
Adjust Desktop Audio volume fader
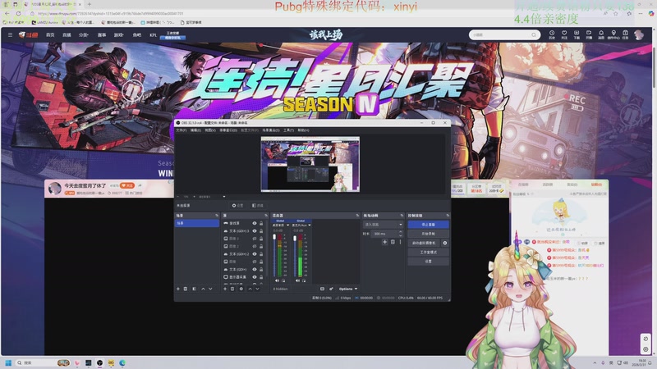(x=275, y=237)
